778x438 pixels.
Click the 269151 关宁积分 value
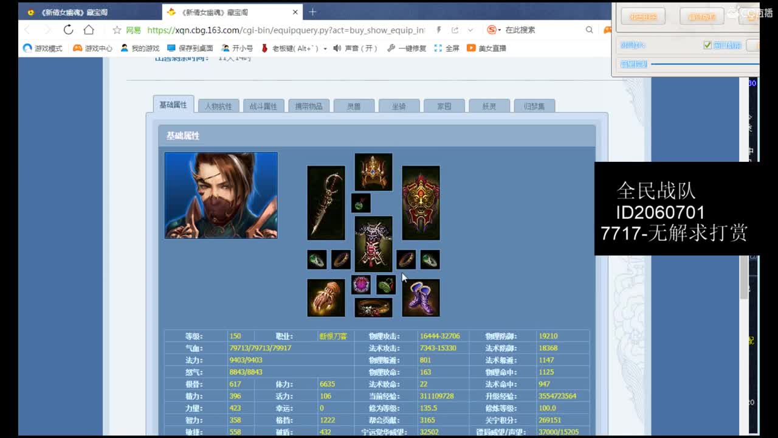click(550, 420)
